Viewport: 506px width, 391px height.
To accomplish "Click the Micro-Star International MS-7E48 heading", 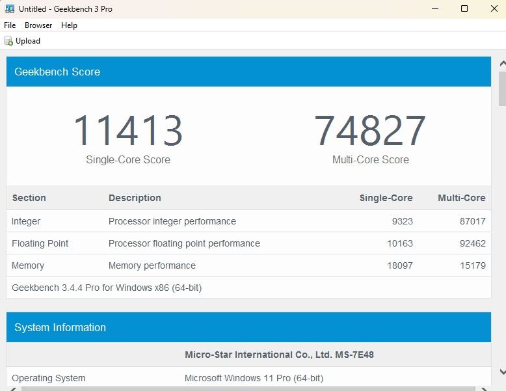I will tap(279, 355).
